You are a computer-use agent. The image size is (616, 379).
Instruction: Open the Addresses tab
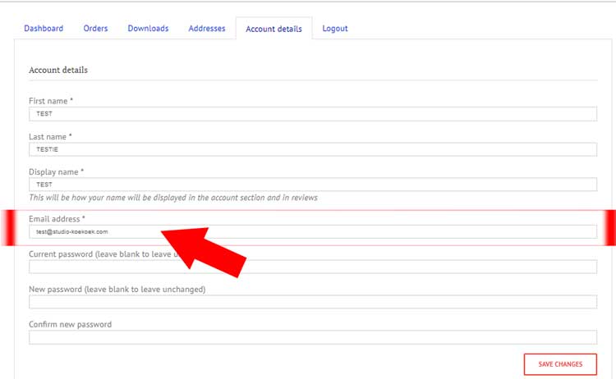(x=206, y=29)
